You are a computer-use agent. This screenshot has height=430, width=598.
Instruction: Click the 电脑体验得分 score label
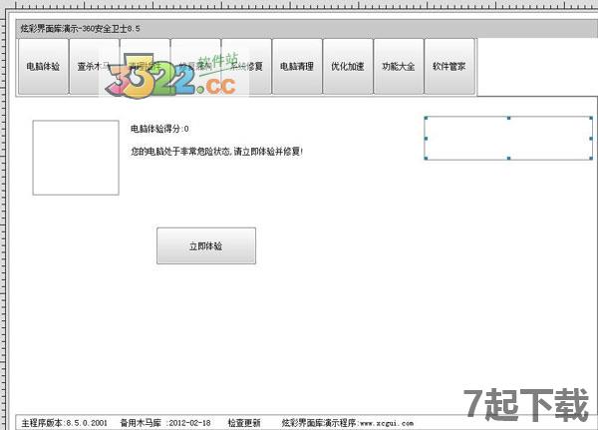pos(159,129)
